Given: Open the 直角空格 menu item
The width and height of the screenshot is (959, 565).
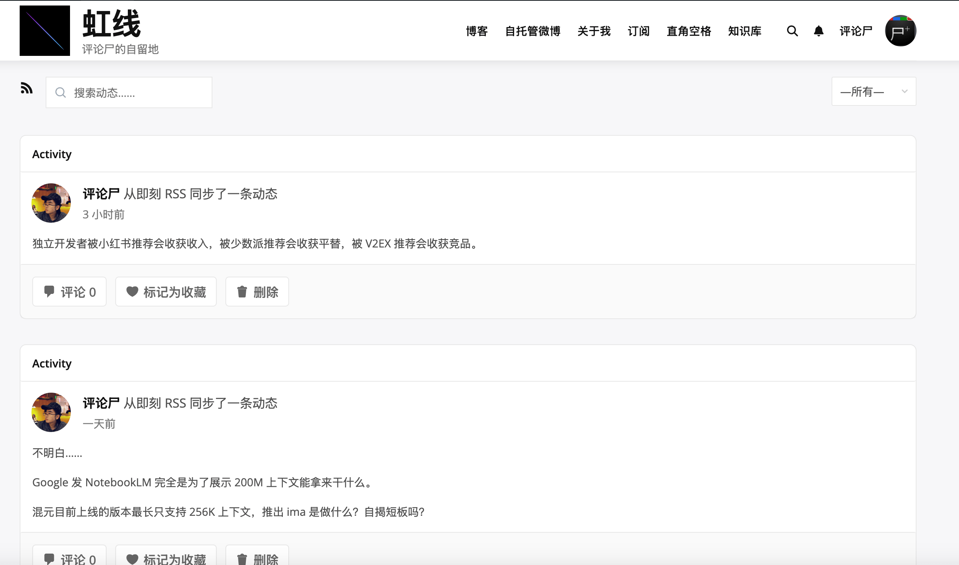Looking at the screenshot, I should point(689,31).
